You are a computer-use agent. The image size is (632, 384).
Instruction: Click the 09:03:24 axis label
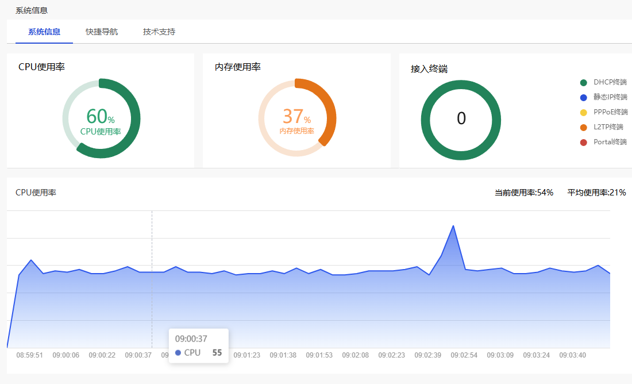pos(537,355)
